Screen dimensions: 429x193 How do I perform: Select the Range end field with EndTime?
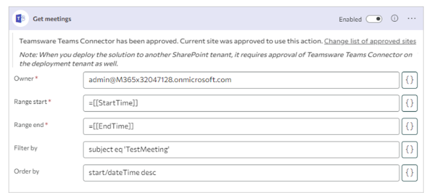[x=241, y=126]
